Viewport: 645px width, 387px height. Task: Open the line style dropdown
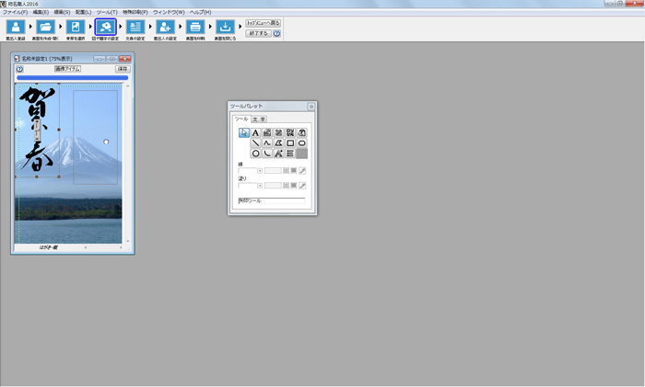pos(260,171)
